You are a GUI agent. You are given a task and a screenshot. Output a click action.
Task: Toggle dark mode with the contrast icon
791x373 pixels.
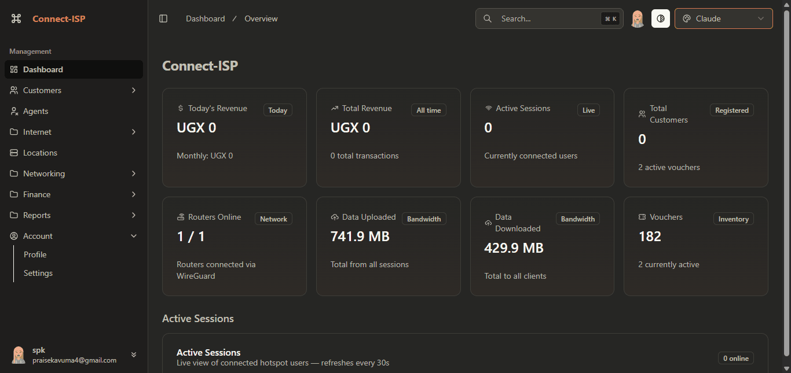point(660,18)
